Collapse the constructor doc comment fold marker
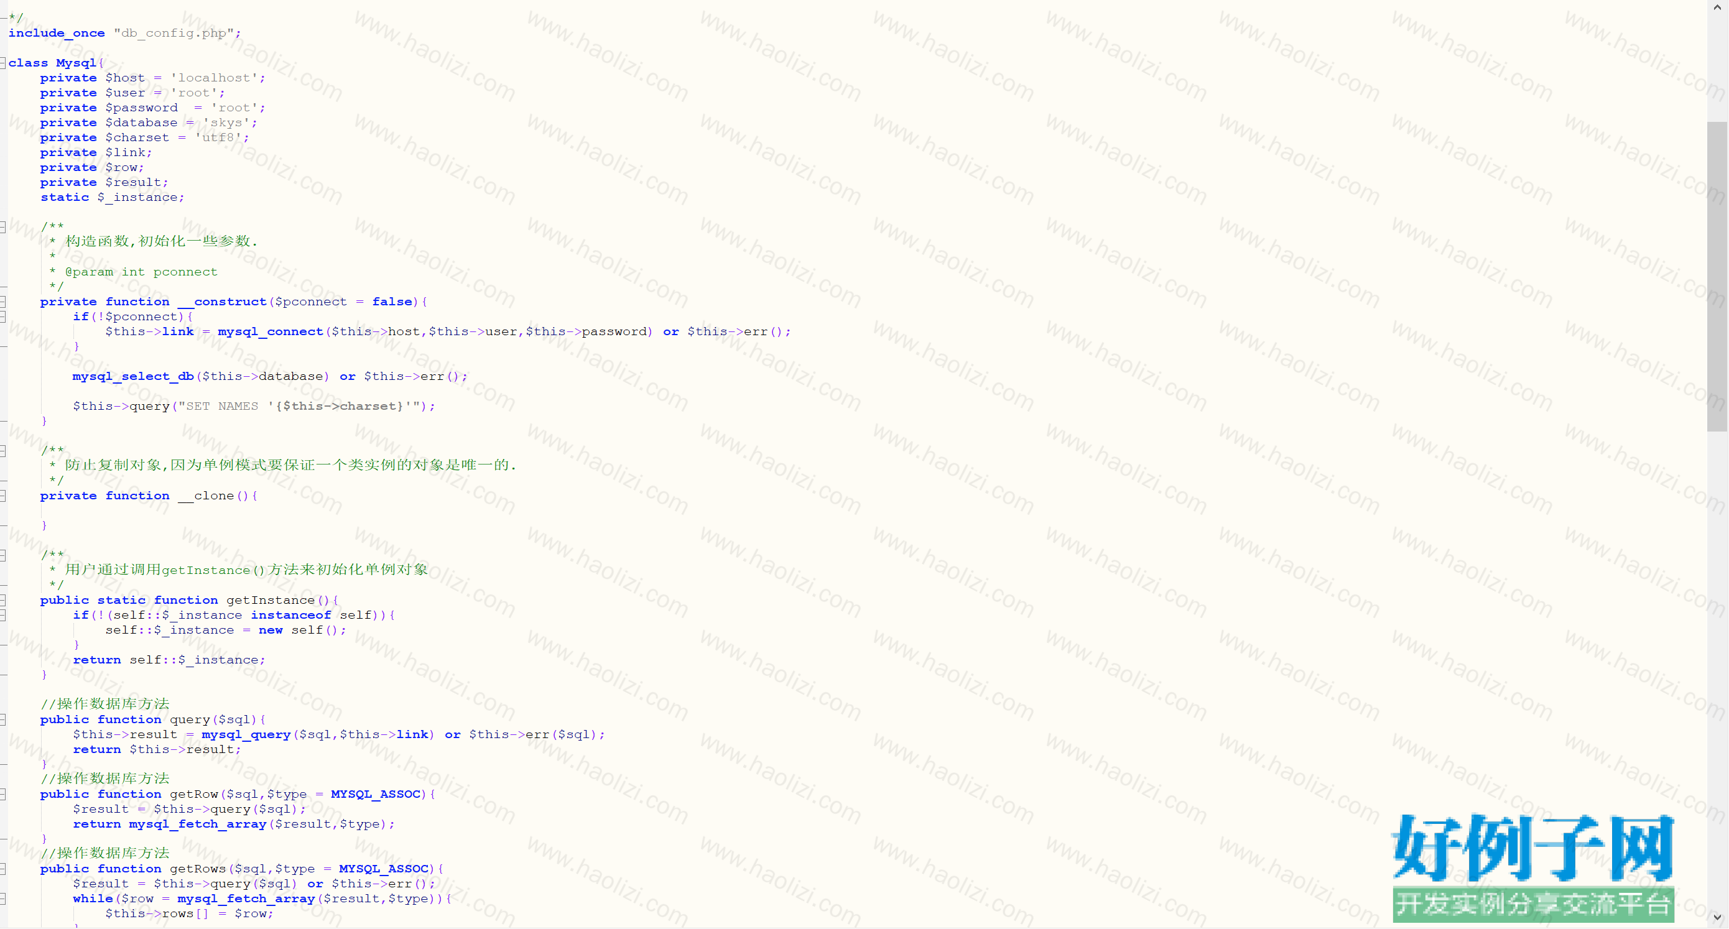The image size is (1729, 929). point(2,228)
